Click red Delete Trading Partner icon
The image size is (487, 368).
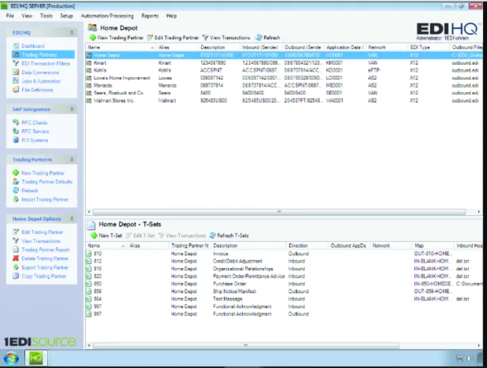(16, 258)
